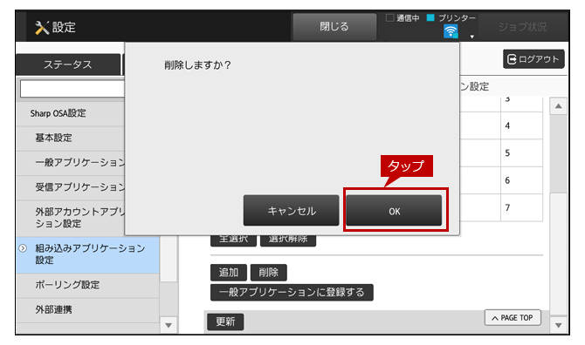Screen dimensions: 585x345
Task: Click the 全選択 button
Action: pyautogui.click(x=233, y=240)
